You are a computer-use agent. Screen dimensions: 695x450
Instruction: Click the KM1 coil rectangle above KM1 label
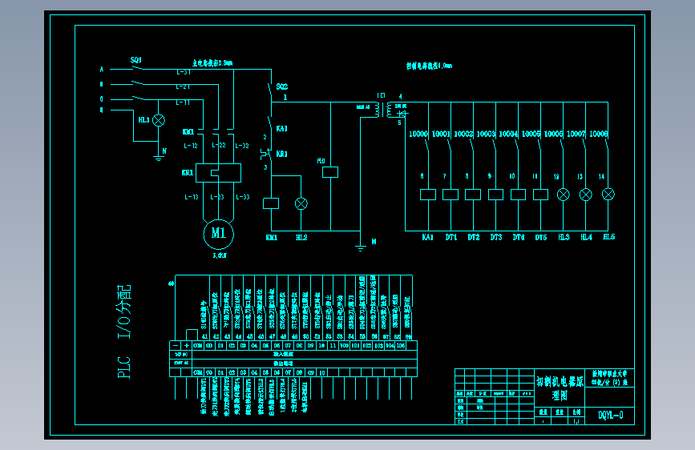(271, 203)
